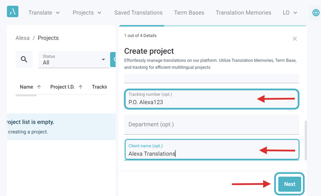Sort by Name arrow icon
Viewport: 321px width, 196px height.
click(39, 87)
